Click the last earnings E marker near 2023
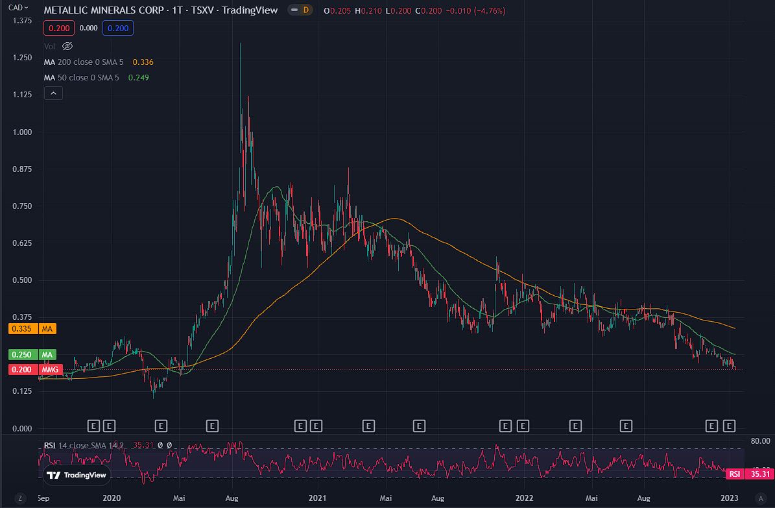The height and width of the screenshot is (508, 775). (729, 426)
